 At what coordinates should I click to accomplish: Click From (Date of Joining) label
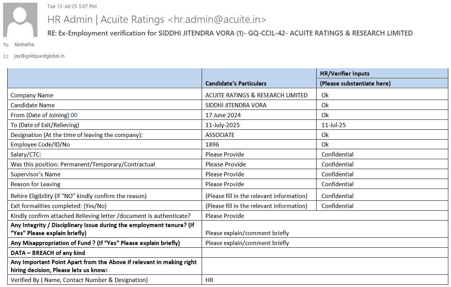(x=44, y=115)
